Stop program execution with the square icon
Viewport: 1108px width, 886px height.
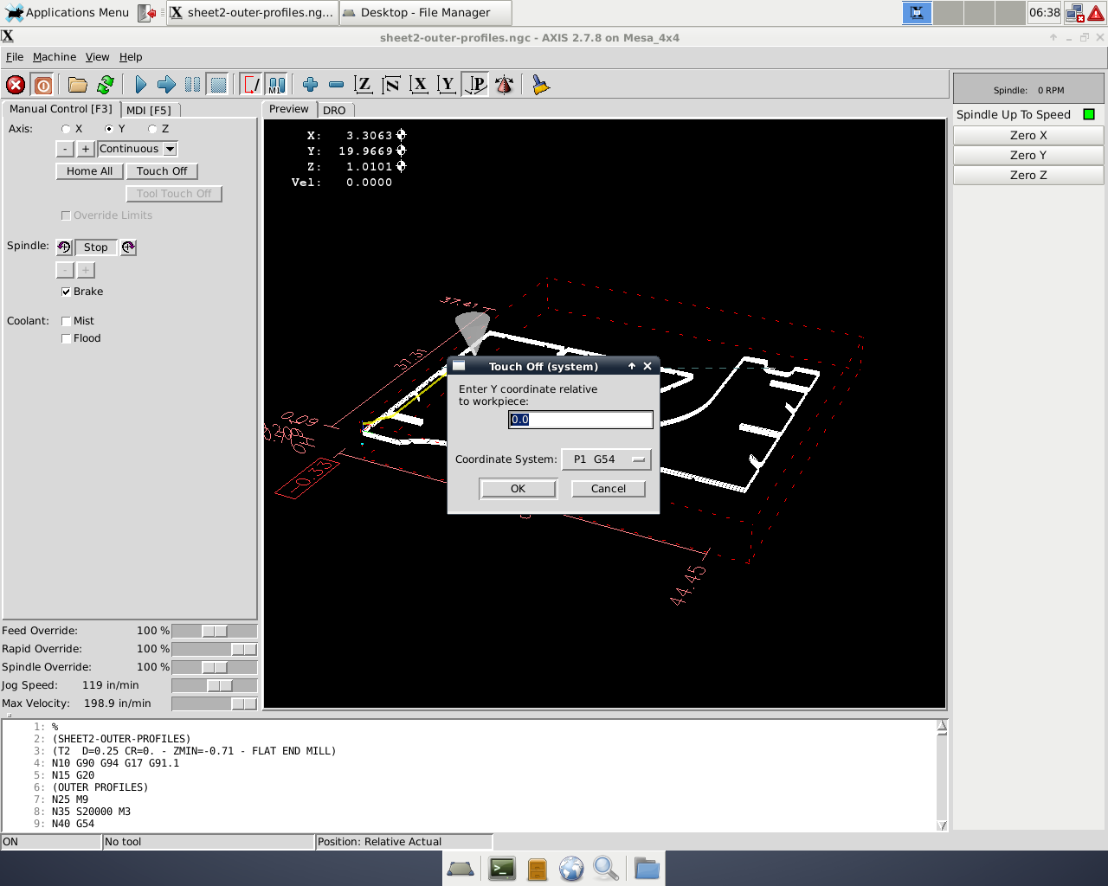point(218,85)
